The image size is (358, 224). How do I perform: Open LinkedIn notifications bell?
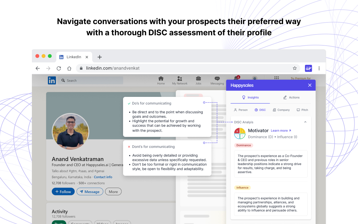(x=236, y=78)
